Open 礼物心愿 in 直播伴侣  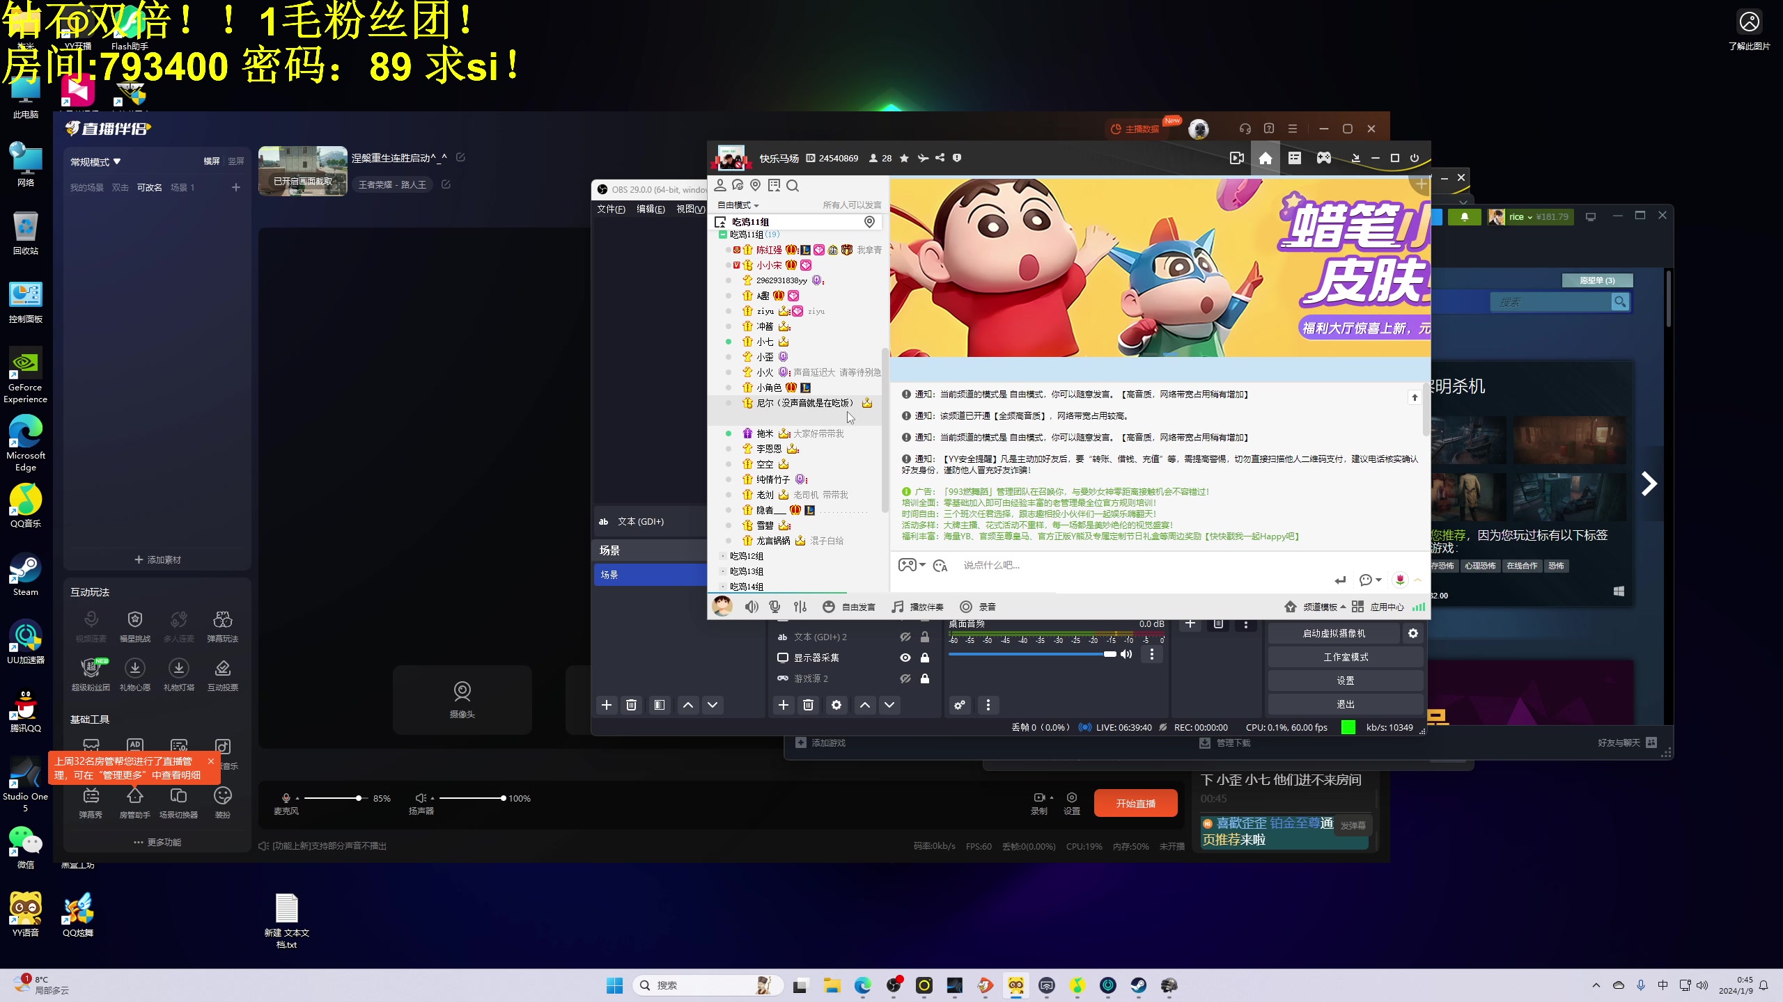[x=134, y=674]
